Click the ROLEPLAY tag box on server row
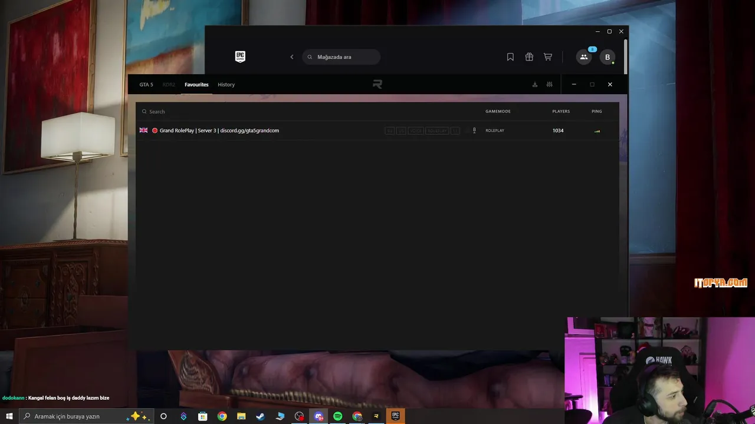The width and height of the screenshot is (755, 424). pos(437,131)
